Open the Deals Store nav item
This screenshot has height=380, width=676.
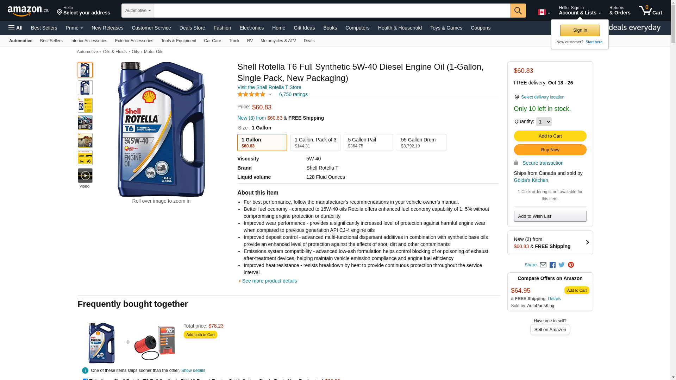click(x=192, y=28)
